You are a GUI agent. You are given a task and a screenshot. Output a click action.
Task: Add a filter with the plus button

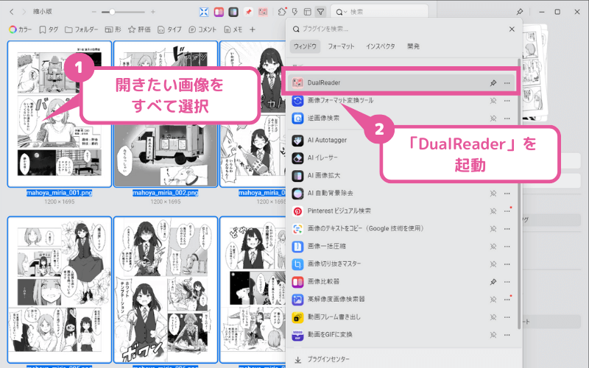tap(253, 29)
